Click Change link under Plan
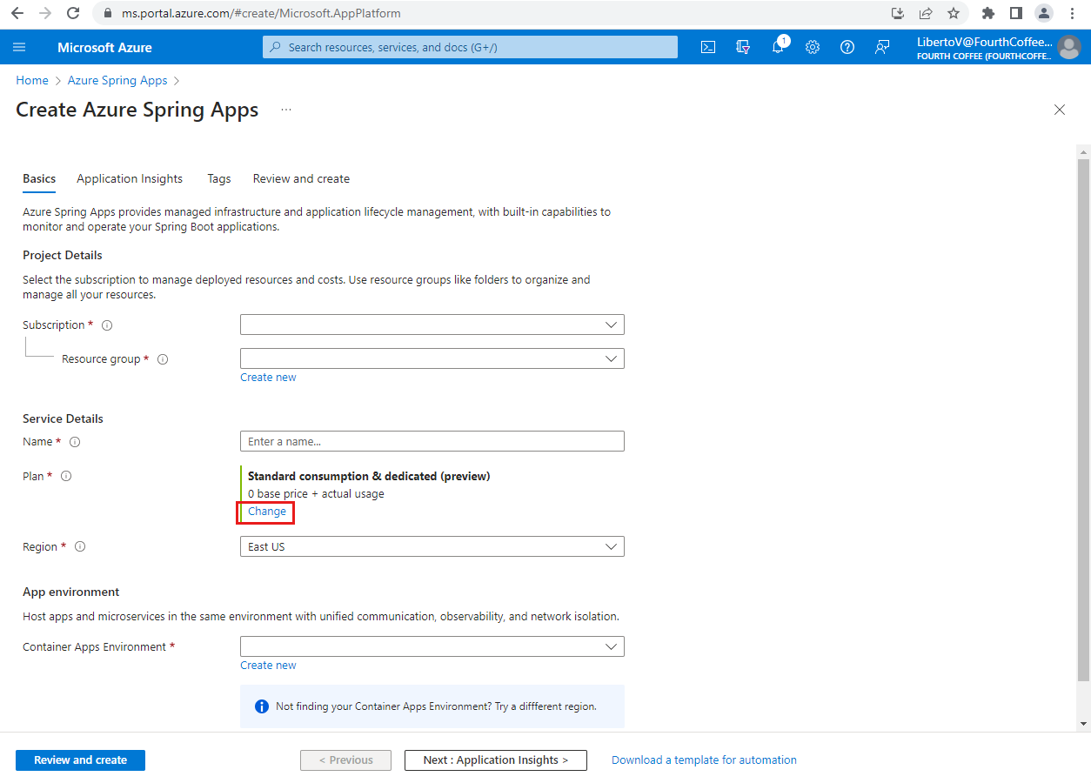 pos(267,512)
